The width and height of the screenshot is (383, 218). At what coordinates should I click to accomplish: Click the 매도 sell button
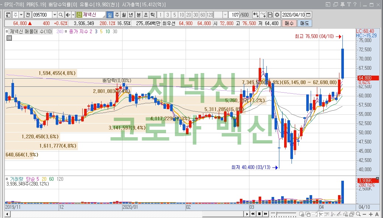click(305, 24)
